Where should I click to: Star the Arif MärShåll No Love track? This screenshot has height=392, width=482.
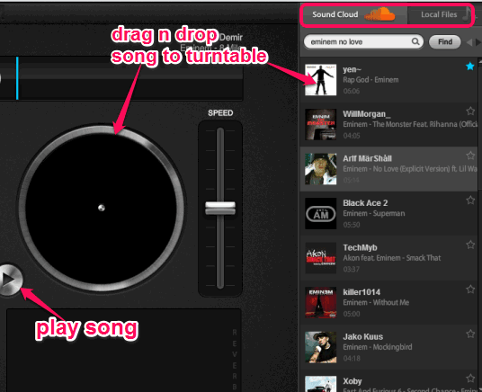pos(470,156)
